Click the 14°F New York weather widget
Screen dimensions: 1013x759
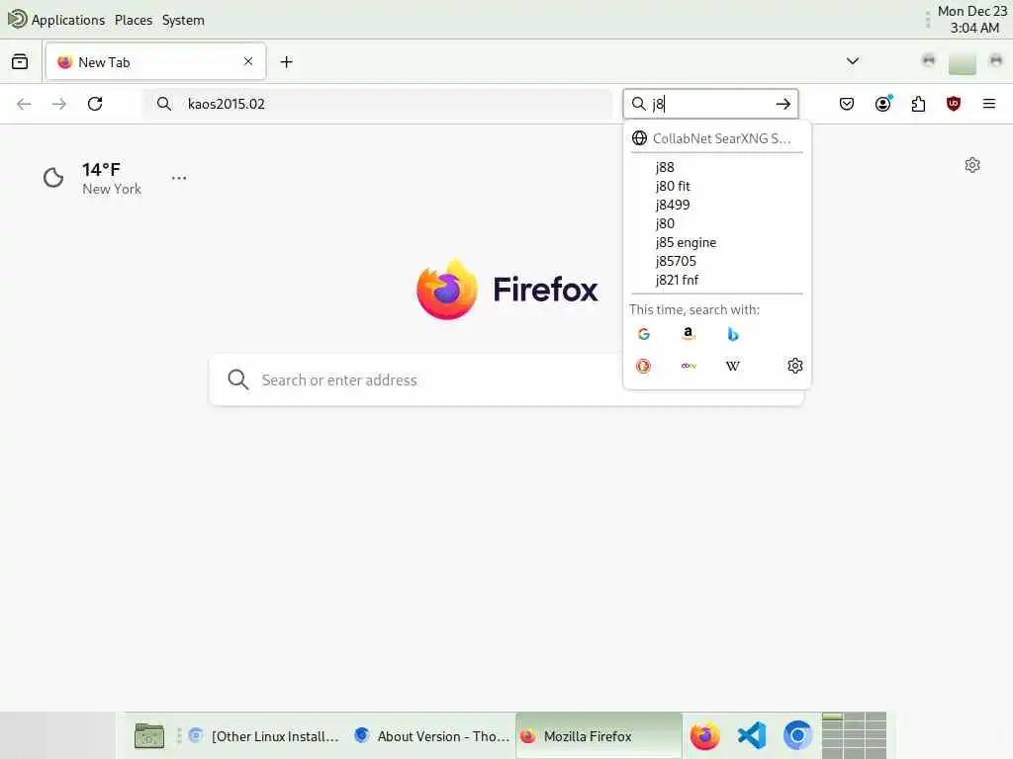click(92, 178)
